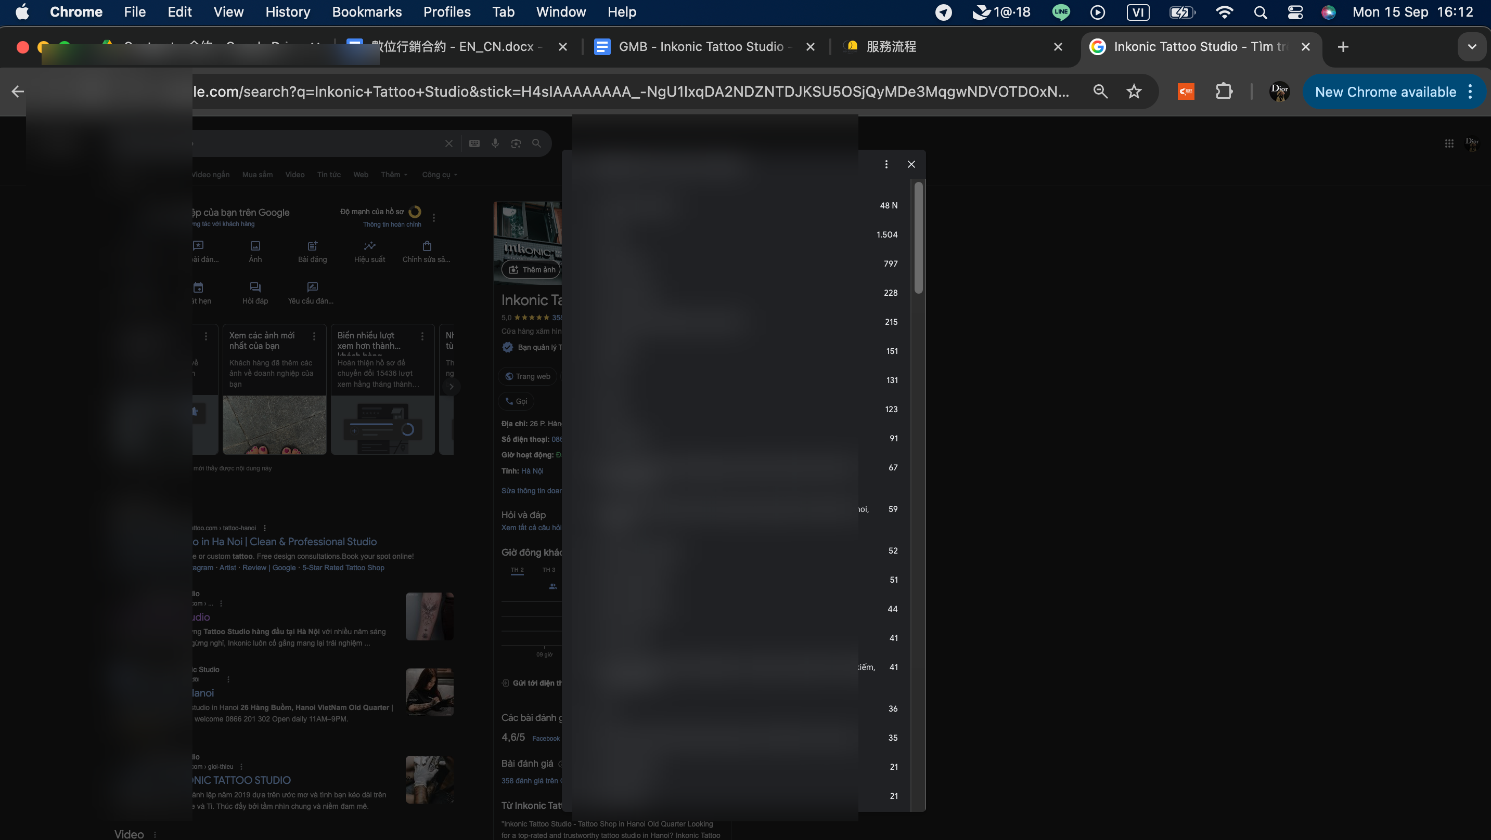This screenshot has height=840, width=1491.
Task: Close the overlay panel with the X
Action: tap(911, 164)
